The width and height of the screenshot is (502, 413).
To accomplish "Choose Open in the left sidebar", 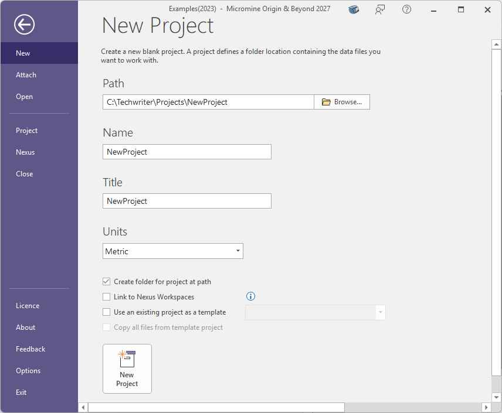I will click(39, 97).
